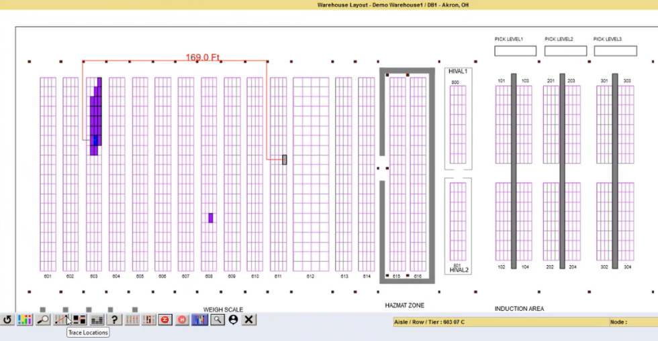Click the rack for aisle 610

pos(254,174)
